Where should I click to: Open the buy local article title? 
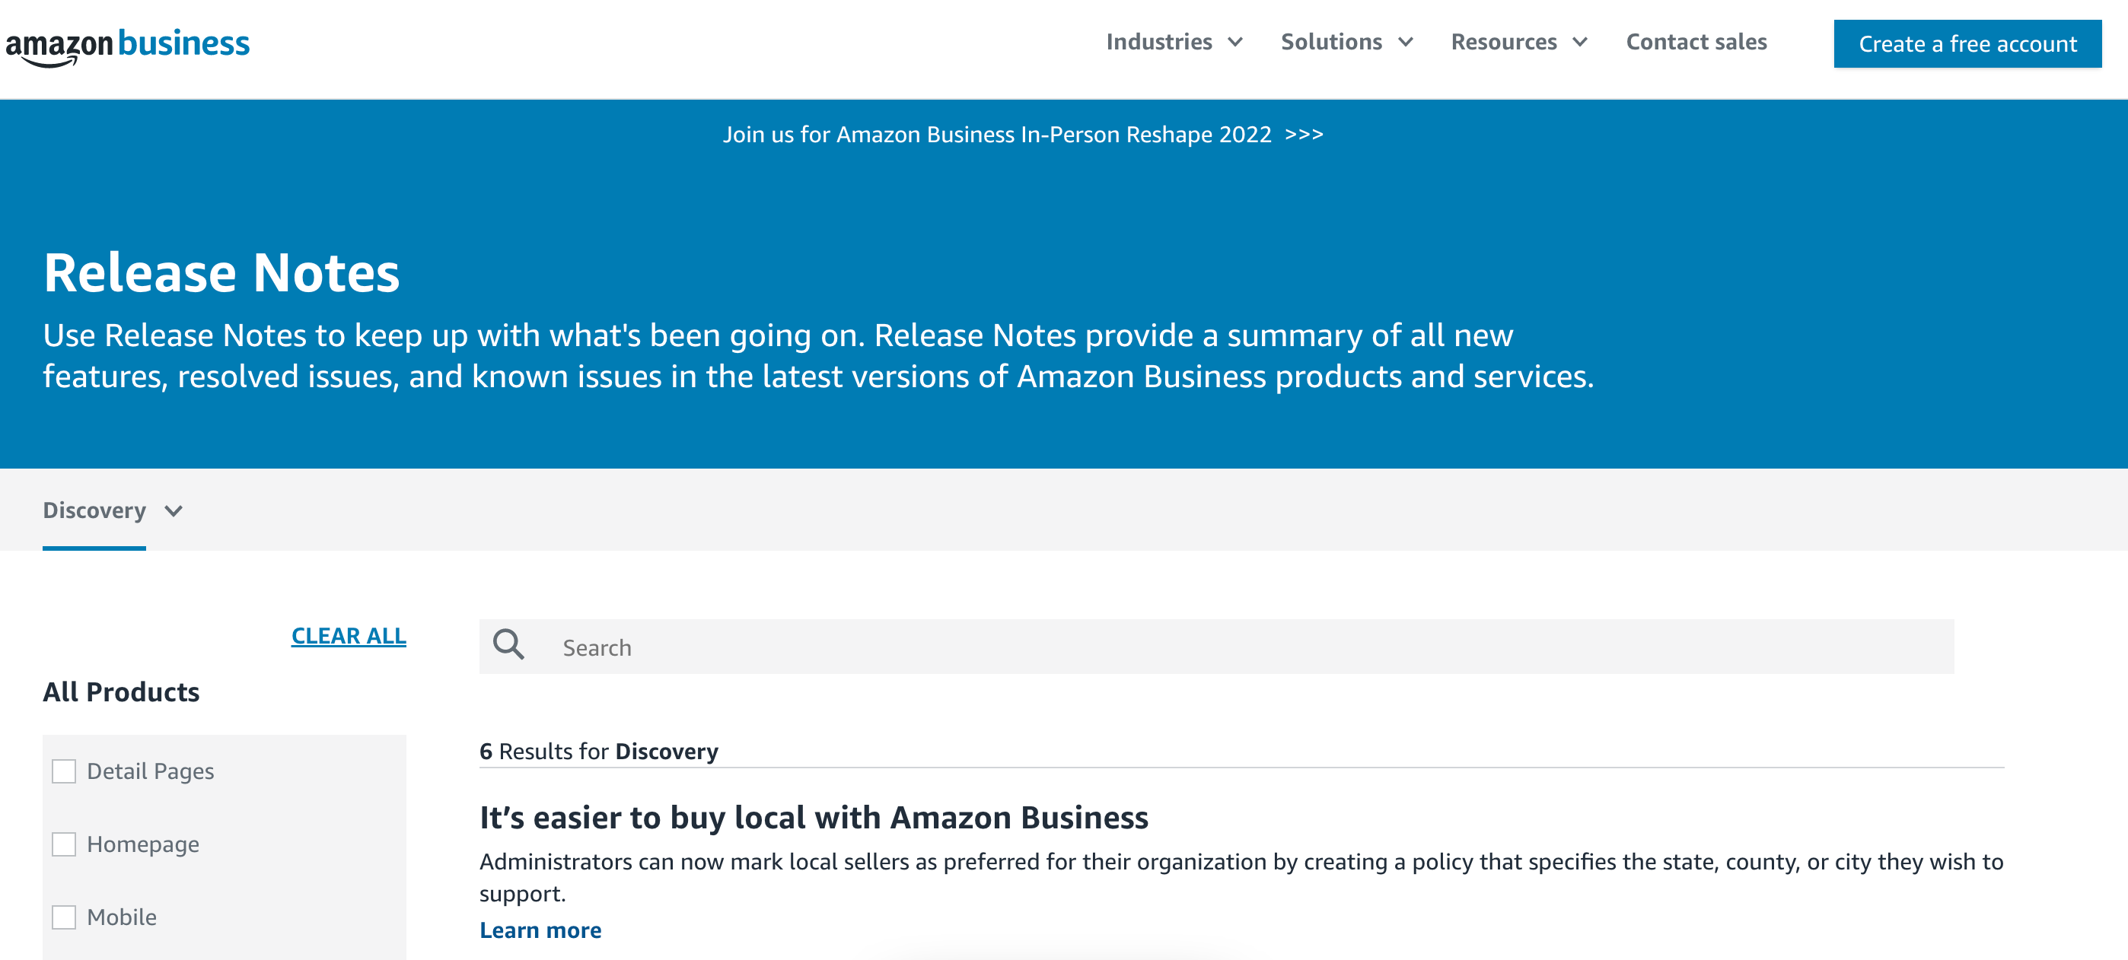tap(814, 817)
